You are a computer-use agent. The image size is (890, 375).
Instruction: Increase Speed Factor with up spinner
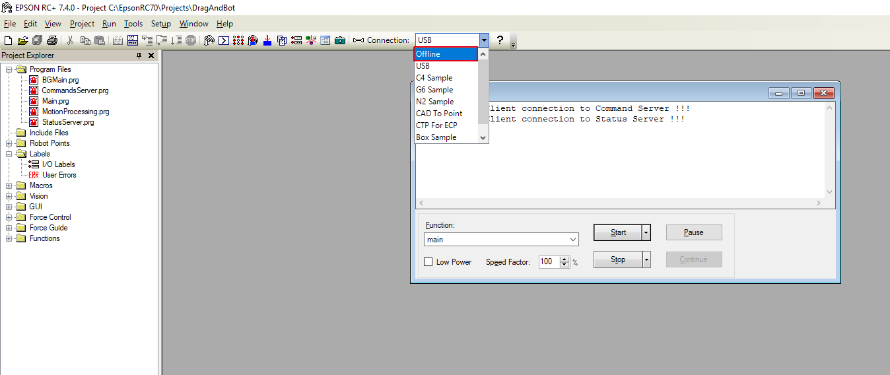coord(565,259)
